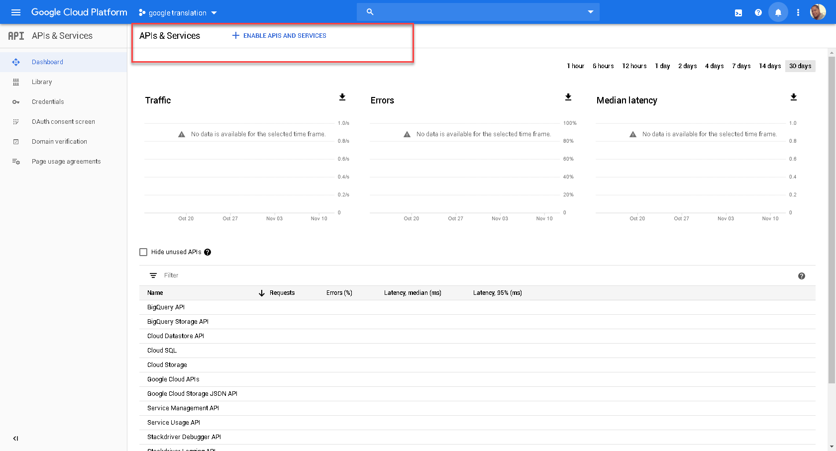Select the 14 days time range
This screenshot has height=451, width=836.
click(770, 66)
